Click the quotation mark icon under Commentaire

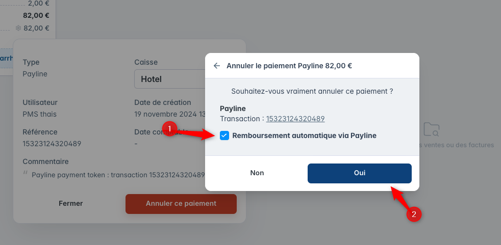pyautogui.click(x=25, y=174)
